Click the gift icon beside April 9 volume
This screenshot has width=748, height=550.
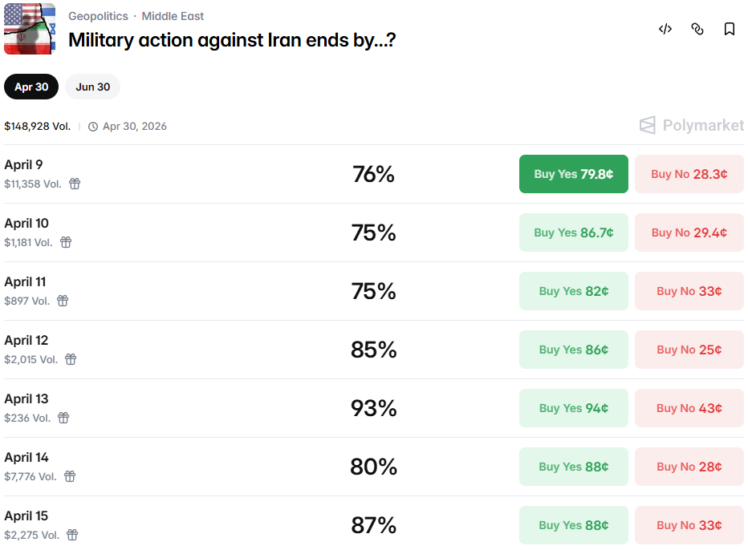click(x=75, y=184)
